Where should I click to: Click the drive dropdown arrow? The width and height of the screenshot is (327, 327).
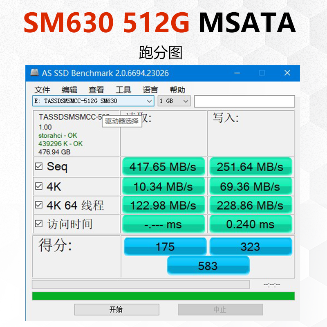coord(150,101)
